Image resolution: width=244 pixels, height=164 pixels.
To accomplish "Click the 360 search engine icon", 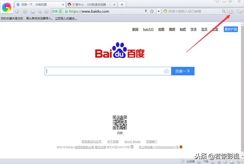I will click(x=165, y=11).
